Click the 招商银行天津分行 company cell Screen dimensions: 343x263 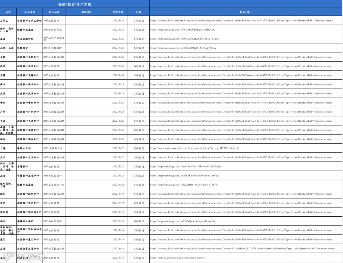click(30, 94)
